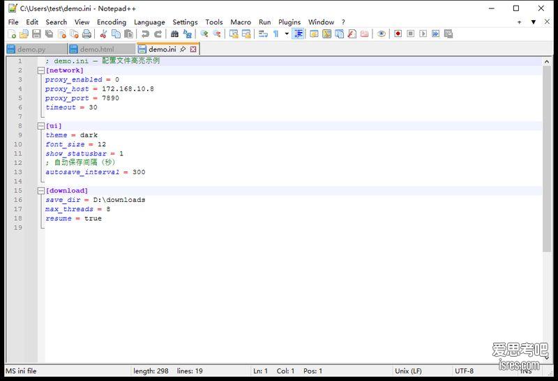The image size is (558, 381).
Task: Open the user defined language dialog icon
Action: [314, 34]
